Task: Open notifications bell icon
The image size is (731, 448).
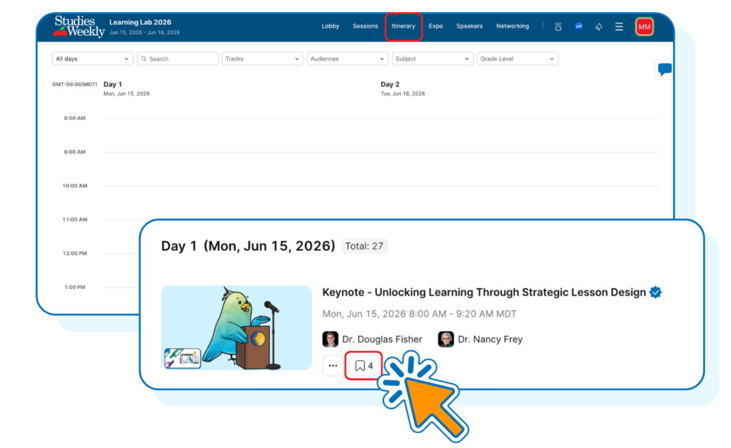Action: click(x=599, y=26)
